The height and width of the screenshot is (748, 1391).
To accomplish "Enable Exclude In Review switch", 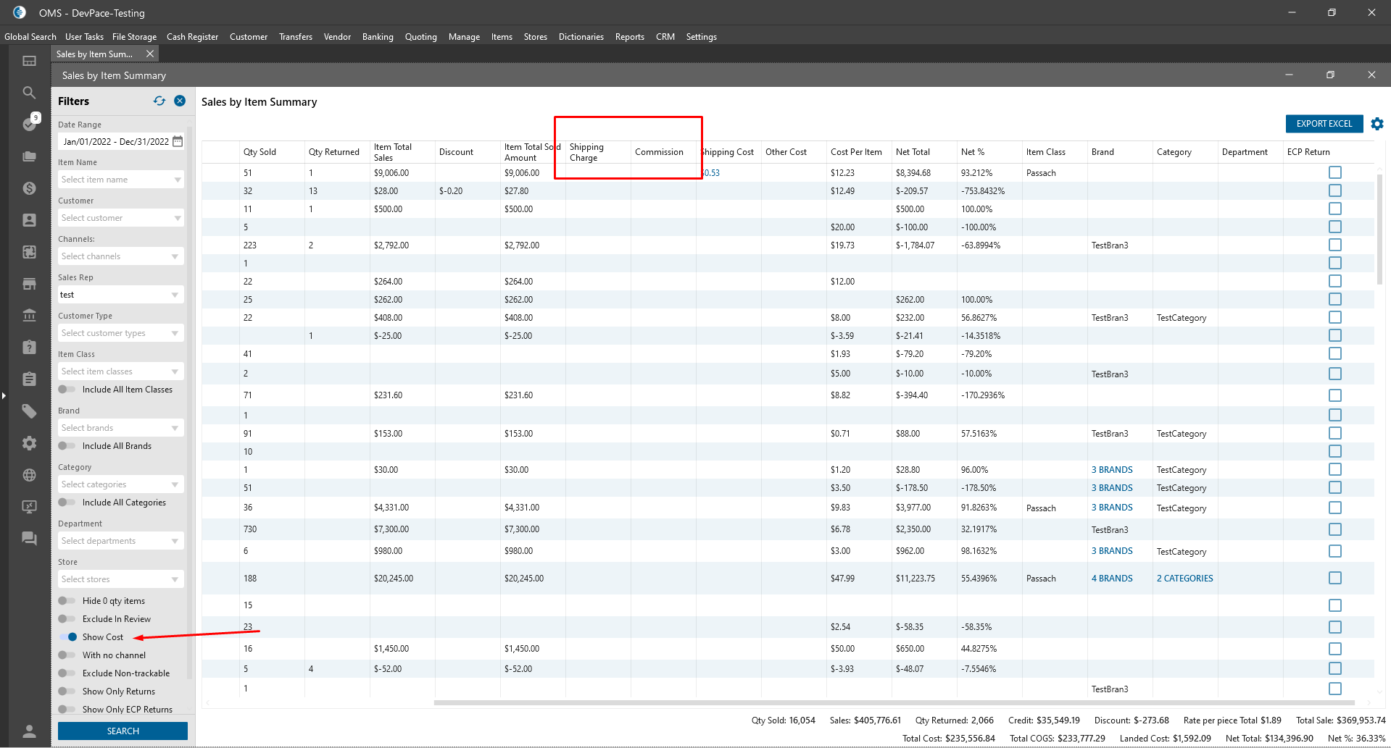I will (x=67, y=619).
